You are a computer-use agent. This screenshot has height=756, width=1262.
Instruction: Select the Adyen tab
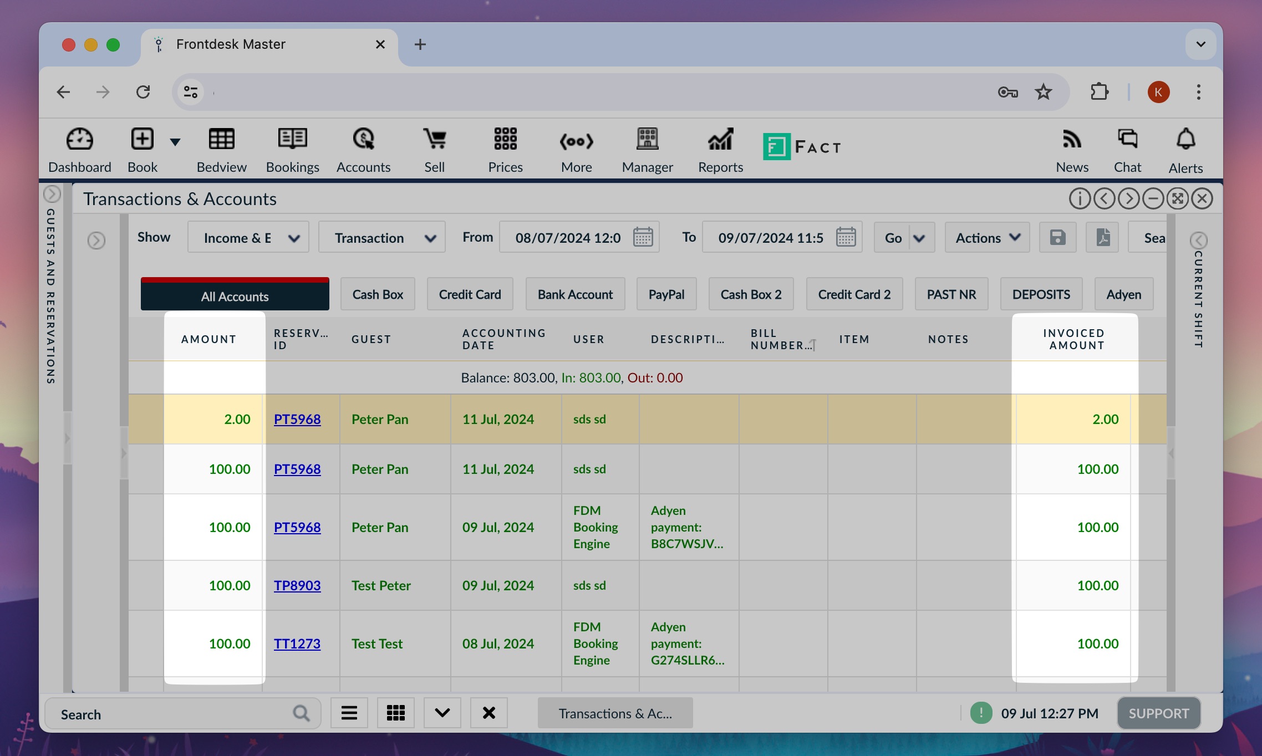[1123, 294]
